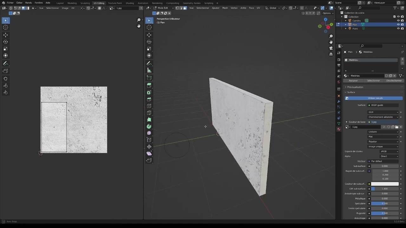Open the Linéaire interpolation dropdown

[383, 132]
